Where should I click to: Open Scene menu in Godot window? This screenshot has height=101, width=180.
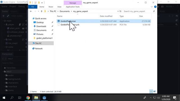click(4, 6)
